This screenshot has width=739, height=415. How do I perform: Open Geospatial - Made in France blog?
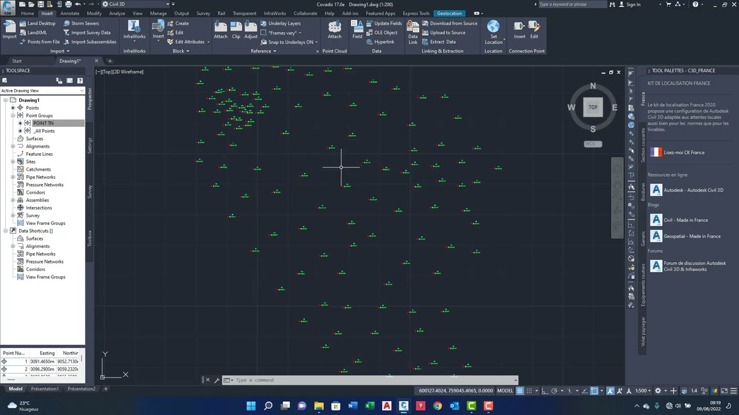686,236
